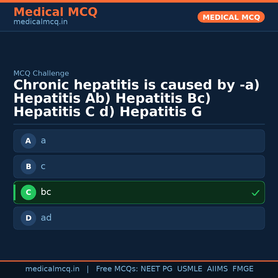Select the highlighted answer text "bc"
This screenshot has width=278, height=278.
(46, 192)
